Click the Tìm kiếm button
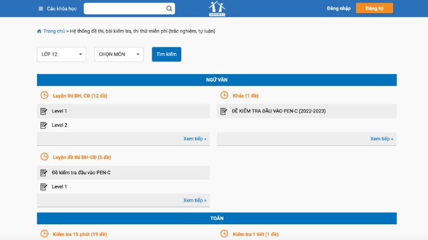Viewport: 428px width, 240px height. (x=167, y=54)
